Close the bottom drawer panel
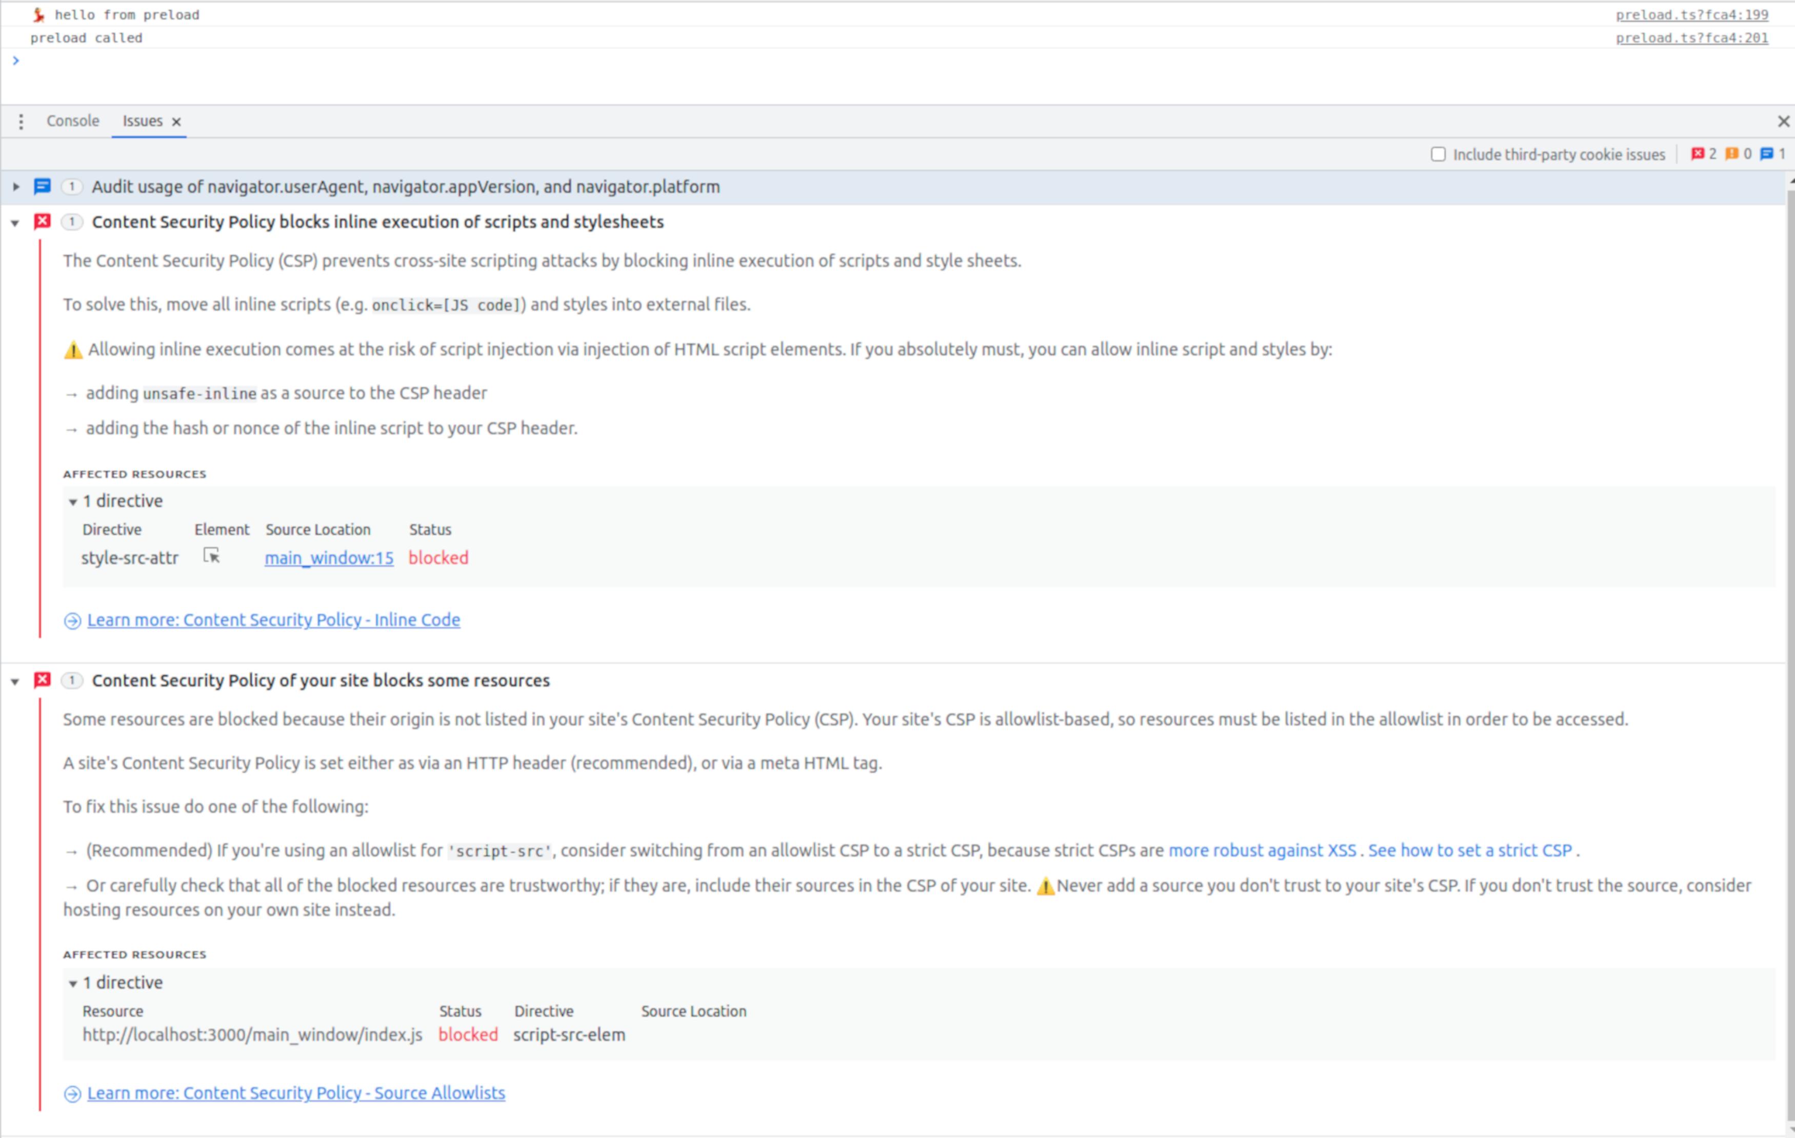 click(1783, 122)
